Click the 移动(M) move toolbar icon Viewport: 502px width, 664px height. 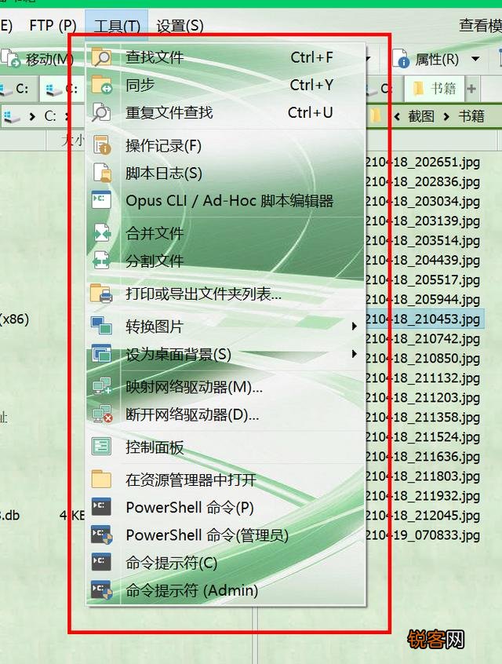coord(10,58)
